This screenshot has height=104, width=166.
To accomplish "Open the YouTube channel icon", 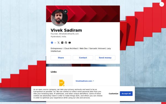I will pos(69,43).
